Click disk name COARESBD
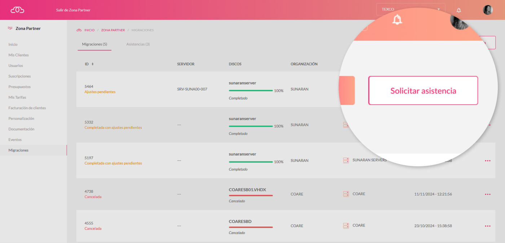Screen dimensions: 505x243 point(240,221)
